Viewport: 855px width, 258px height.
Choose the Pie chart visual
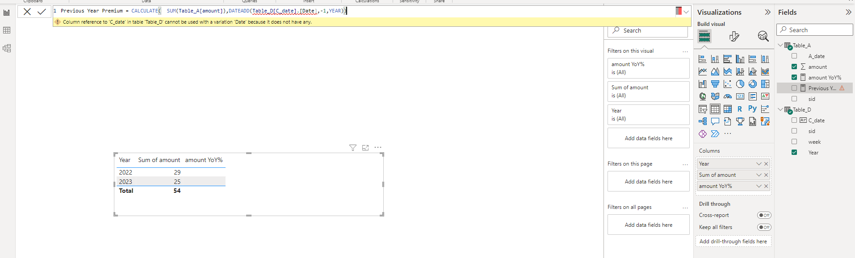pyautogui.click(x=740, y=84)
